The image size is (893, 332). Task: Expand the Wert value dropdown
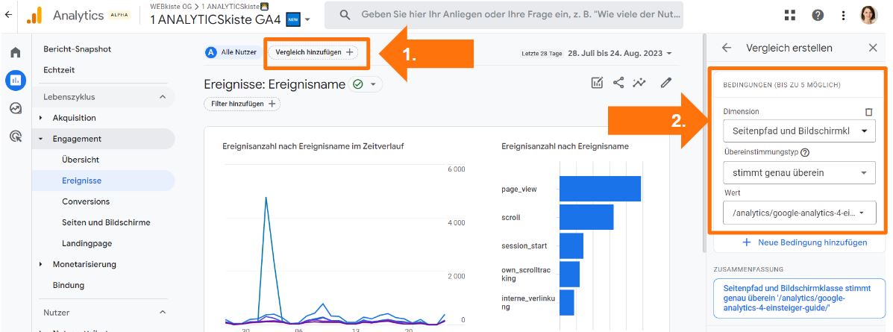pyautogui.click(x=799, y=213)
